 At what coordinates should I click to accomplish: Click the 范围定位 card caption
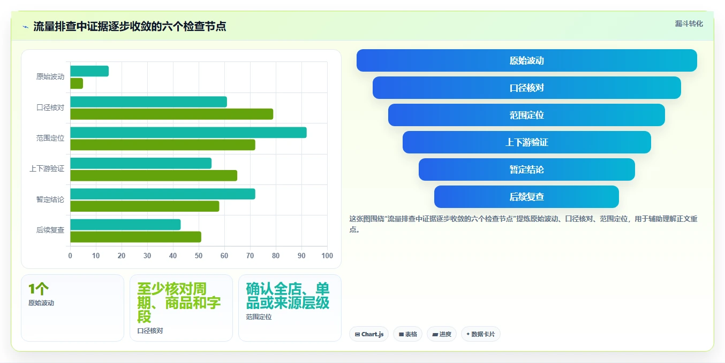click(259, 317)
